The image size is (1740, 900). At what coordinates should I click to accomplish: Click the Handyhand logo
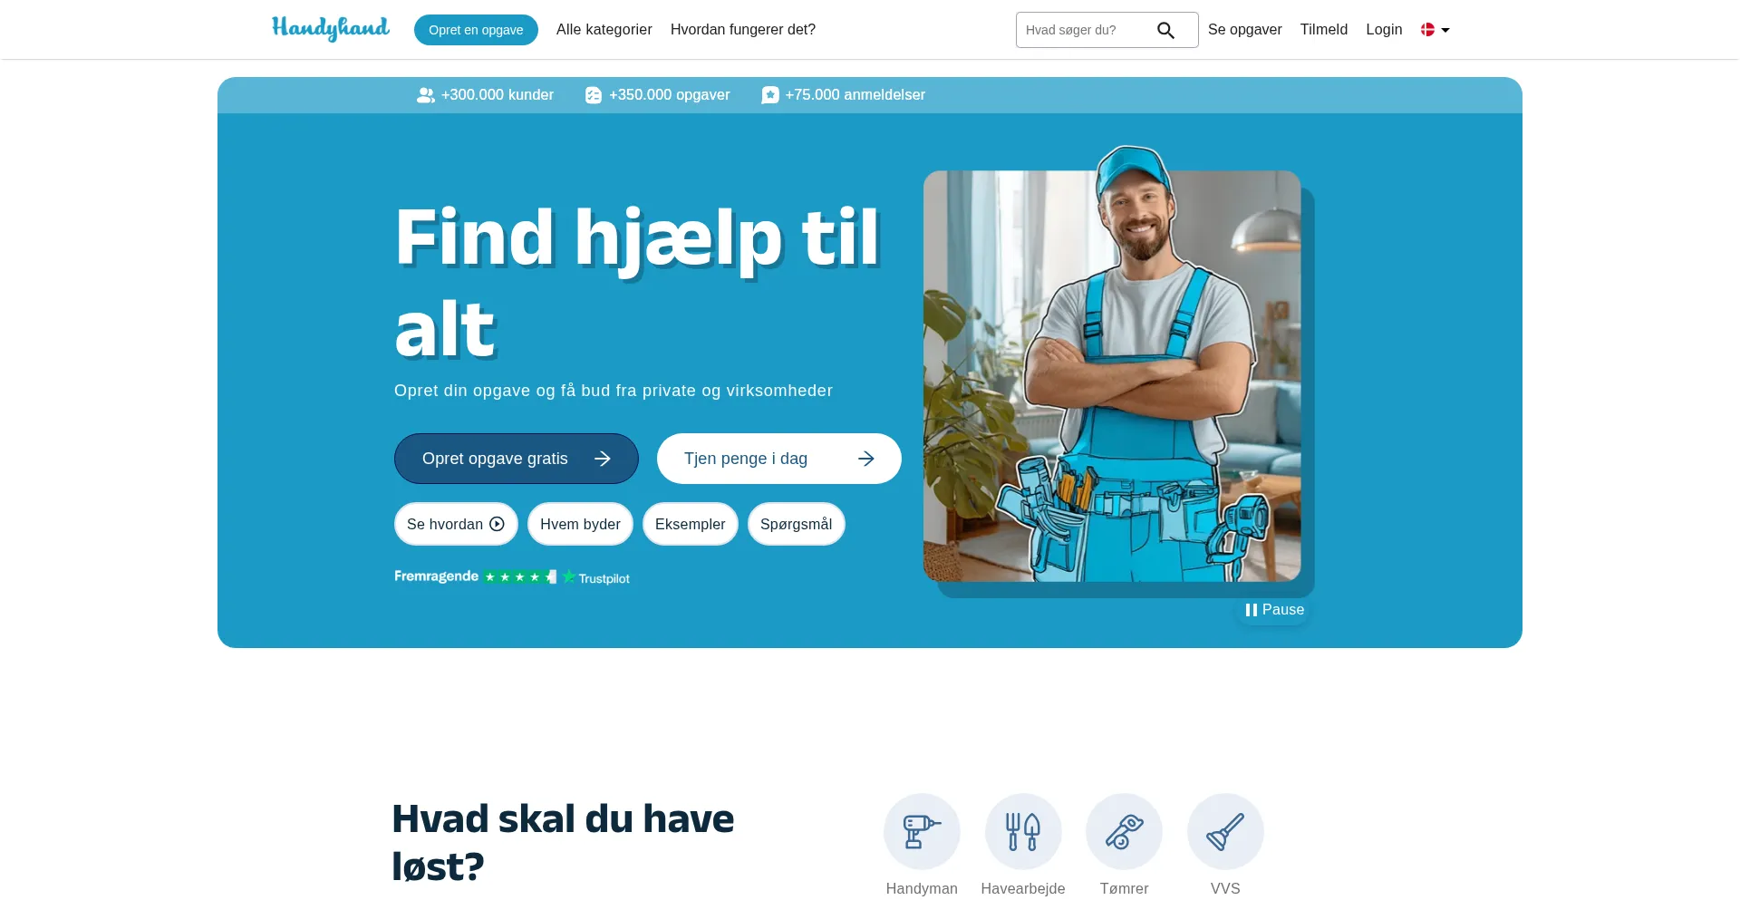pos(331,29)
